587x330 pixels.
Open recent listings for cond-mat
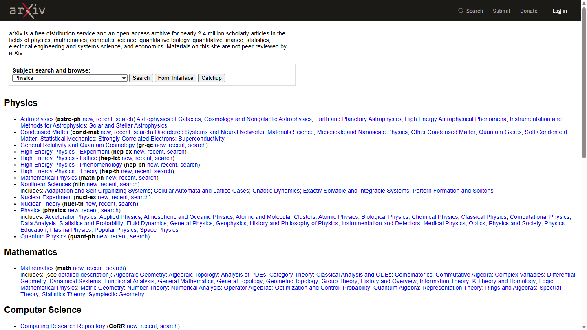(122, 132)
